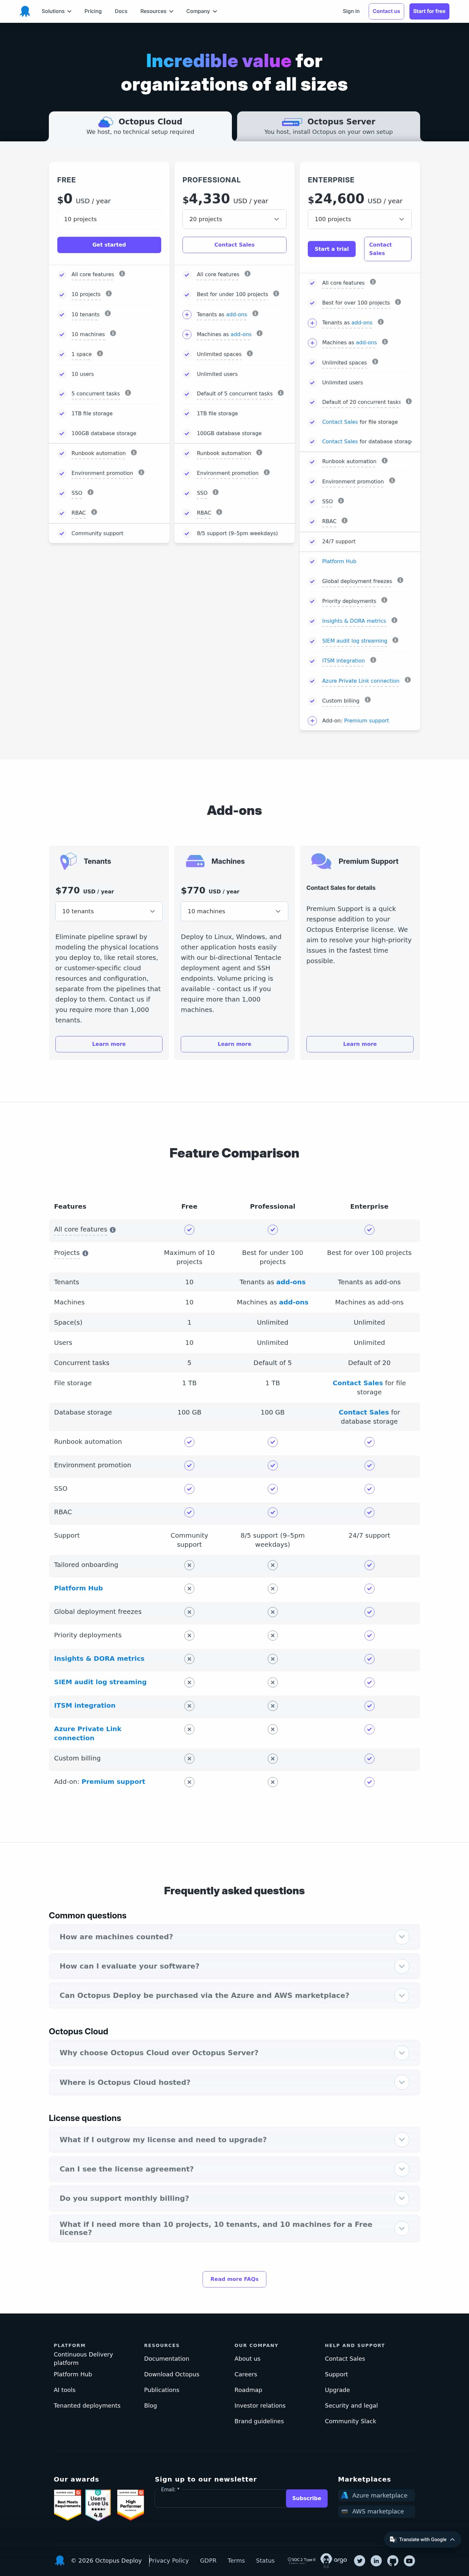The width and height of the screenshot is (469, 2576).
Task: Switch to the Octopus Server tab
Action: (328, 126)
